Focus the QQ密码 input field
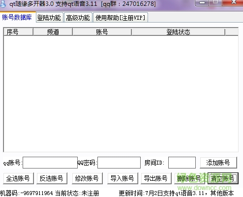This screenshot has height=197, width=243. 119,163
